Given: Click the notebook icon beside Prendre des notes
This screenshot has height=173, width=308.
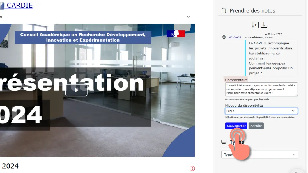Looking at the screenshot, I should pos(224,10).
